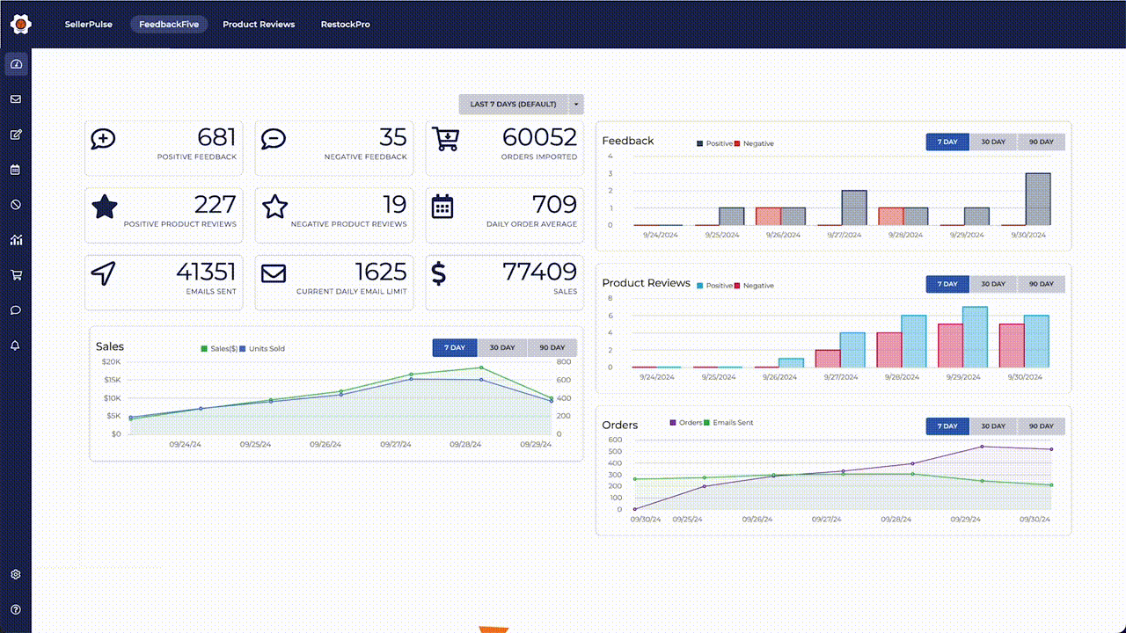Switch to the SellerPulse tab
Screen dimensions: 1126x633
click(x=89, y=25)
